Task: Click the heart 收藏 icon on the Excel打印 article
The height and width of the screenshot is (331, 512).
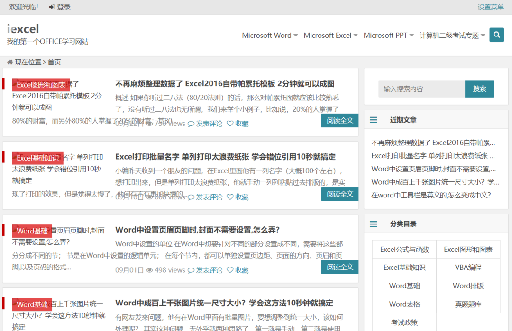Action: tap(230, 197)
